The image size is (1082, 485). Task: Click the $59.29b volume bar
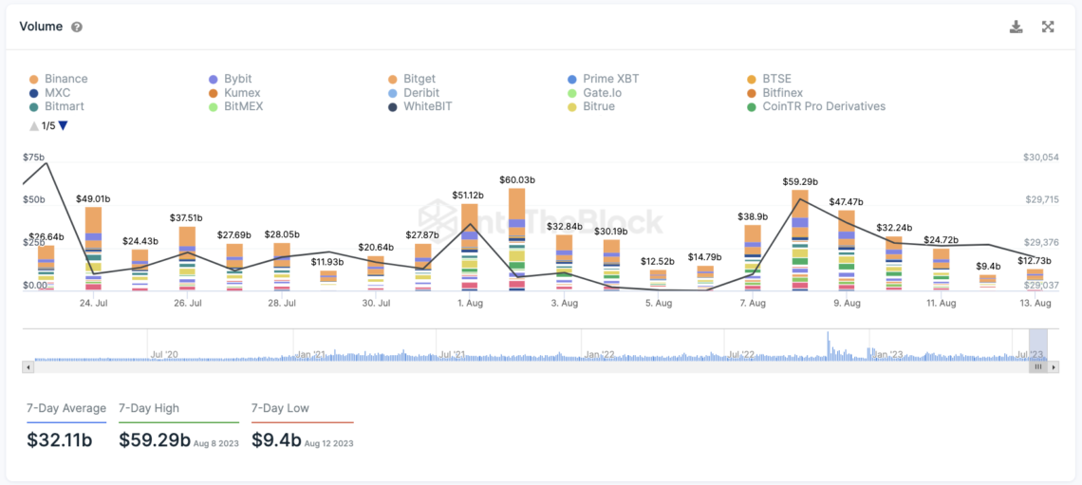(800, 240)
